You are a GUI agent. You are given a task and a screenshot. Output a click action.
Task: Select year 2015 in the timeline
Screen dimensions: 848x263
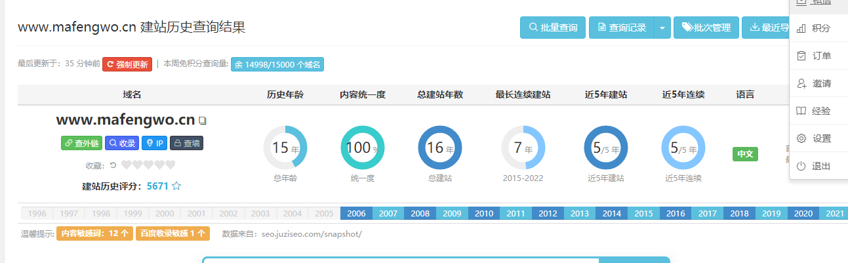tap(643, 213)
